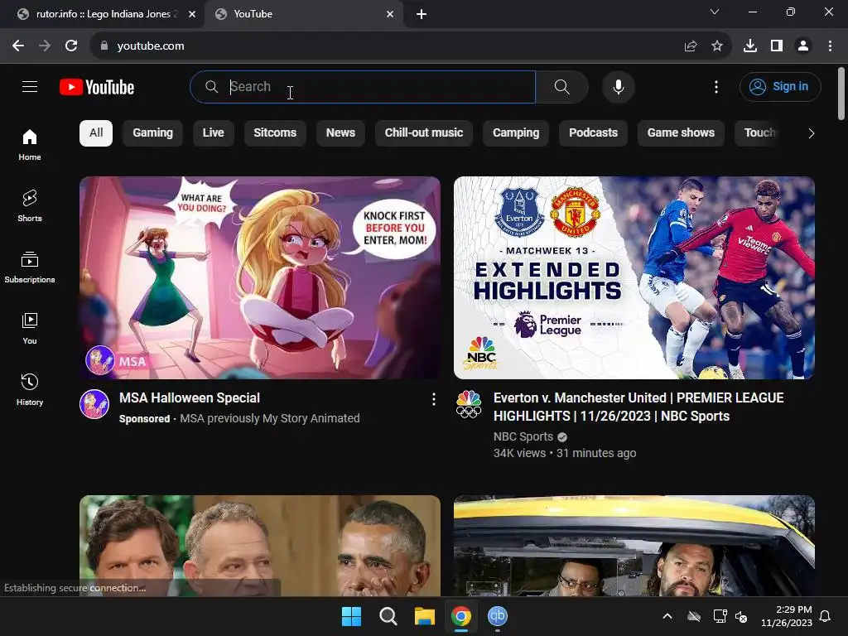Toggle Chrome side panel
Viewport: 848px width, 636px height.
tap(777, 46)
